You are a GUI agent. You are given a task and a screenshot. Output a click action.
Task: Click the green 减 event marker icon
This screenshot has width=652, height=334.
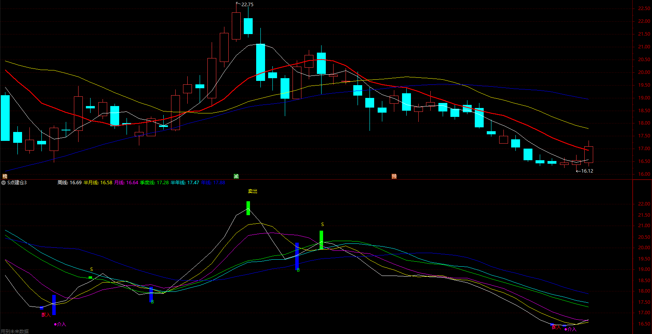(x=236, y=176)
